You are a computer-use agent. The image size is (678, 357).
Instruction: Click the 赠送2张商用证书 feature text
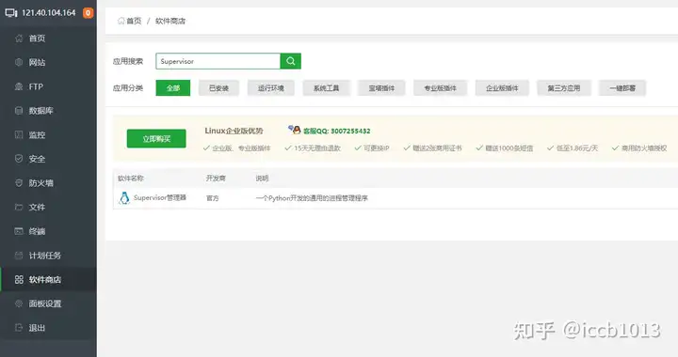tap(437, 148)
